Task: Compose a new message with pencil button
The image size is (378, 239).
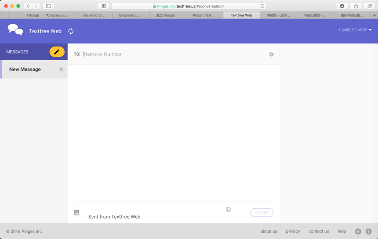Action: [57, 52]
